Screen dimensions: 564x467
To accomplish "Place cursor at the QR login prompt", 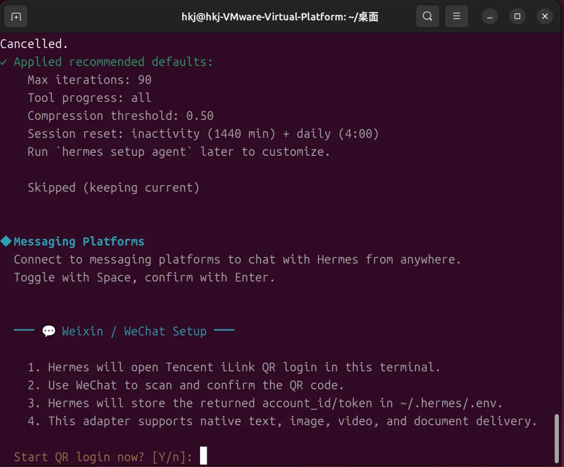I will tap(203, 457).
